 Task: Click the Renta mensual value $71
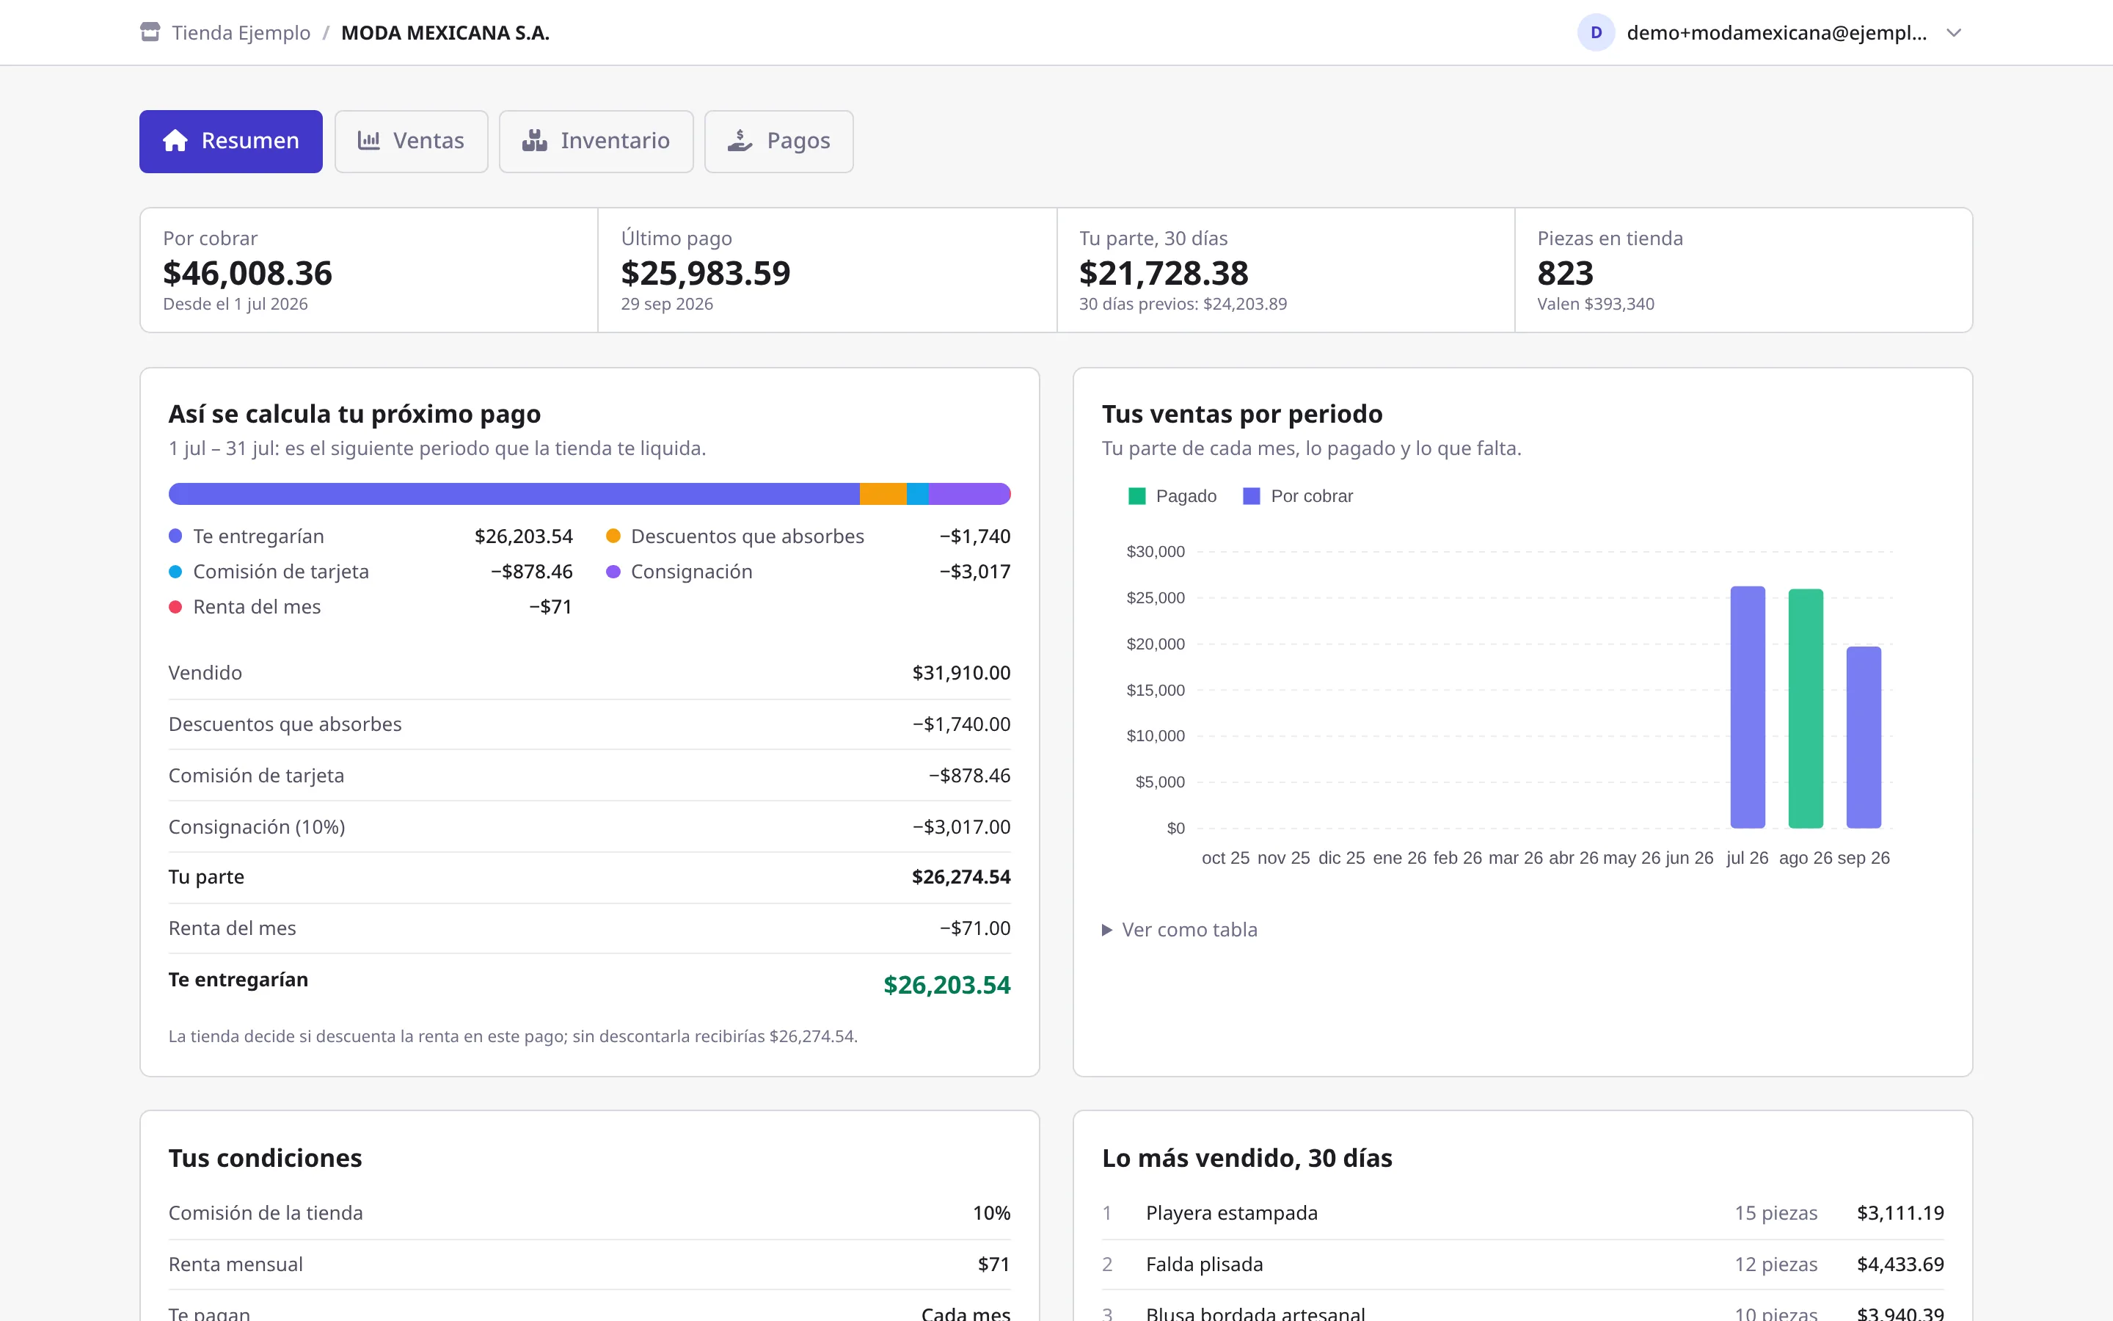[993, 1264]
